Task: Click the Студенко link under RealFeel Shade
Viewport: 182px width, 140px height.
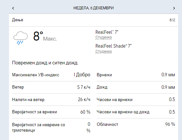Action: (x=104, y=51)
